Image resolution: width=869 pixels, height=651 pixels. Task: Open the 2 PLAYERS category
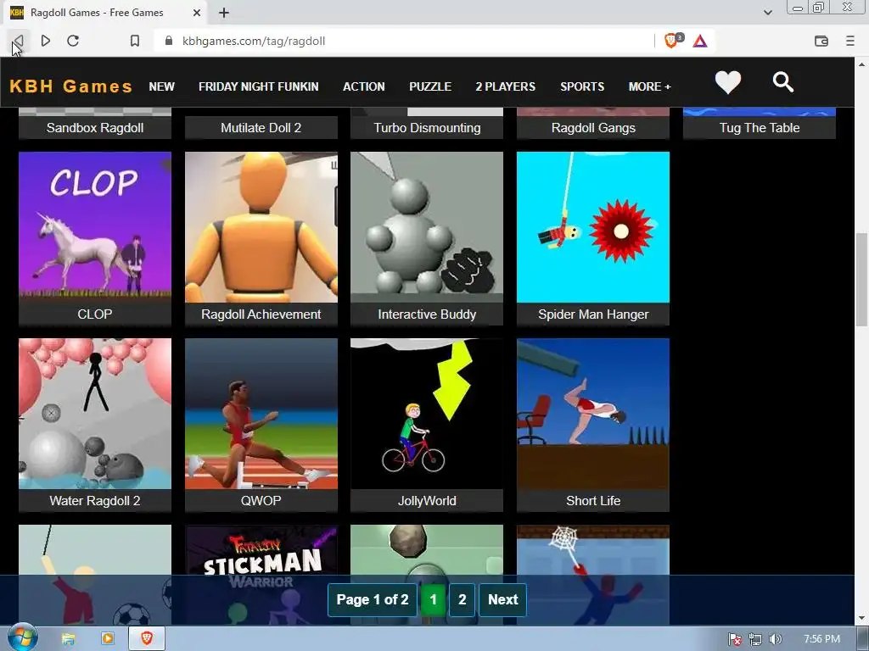pos(506,87)
